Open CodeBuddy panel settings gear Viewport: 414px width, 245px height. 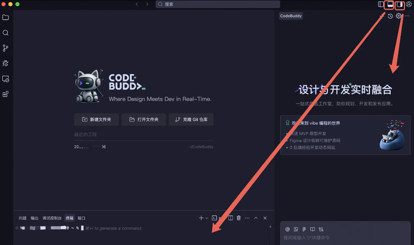pyautogui.click(x=399, y=16)
